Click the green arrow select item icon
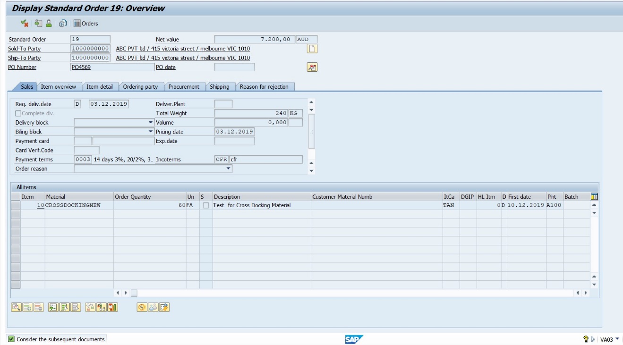The width and height of the screenshot is (623, 345). [53, 307]
